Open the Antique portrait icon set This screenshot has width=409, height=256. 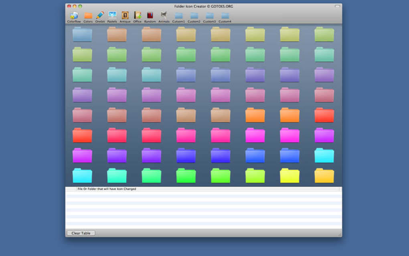[125, 15]
